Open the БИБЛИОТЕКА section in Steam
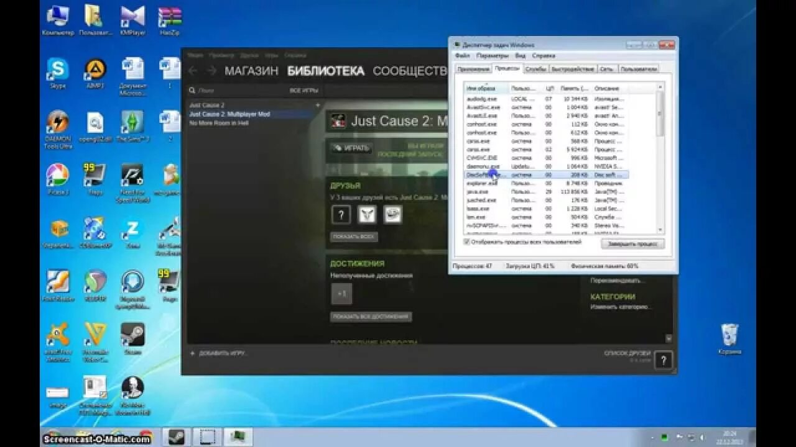This screenshot has height=447, width=796. coord(326,71)
